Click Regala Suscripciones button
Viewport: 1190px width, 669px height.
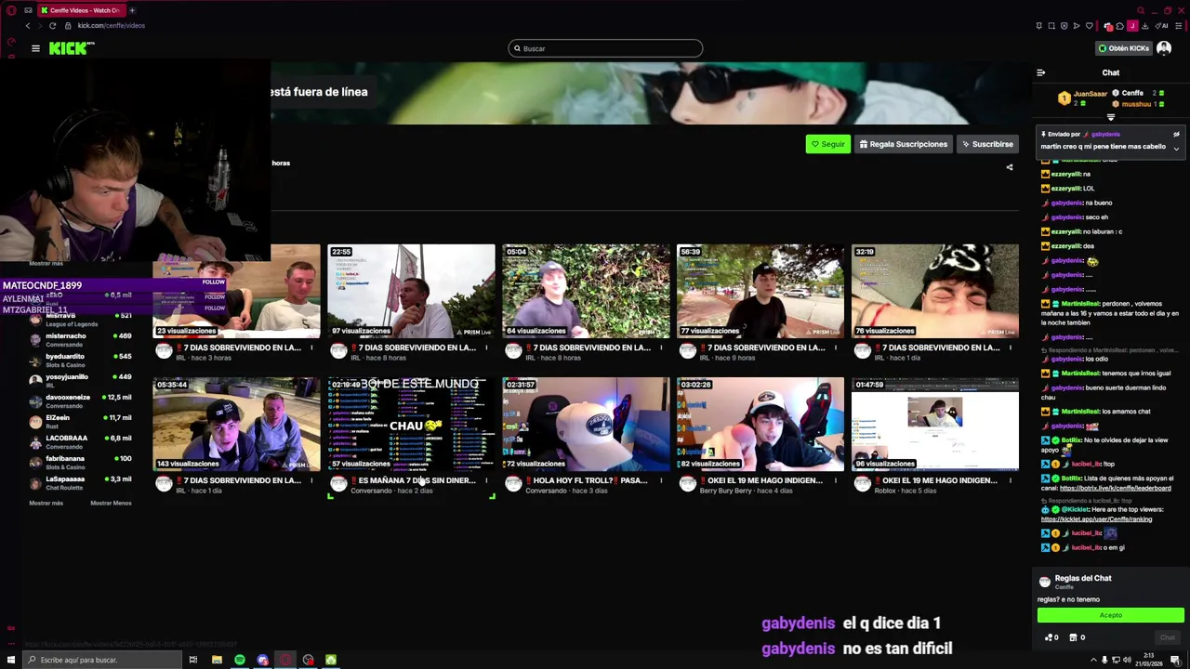coord(904,144)
